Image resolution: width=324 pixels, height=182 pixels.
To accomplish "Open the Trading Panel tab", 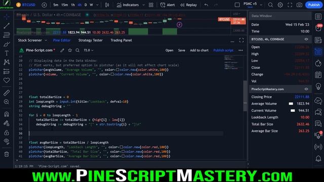I will (x=121, y=40).
